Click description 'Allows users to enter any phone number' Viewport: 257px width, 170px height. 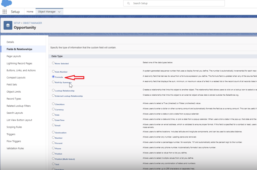(179, 147)
